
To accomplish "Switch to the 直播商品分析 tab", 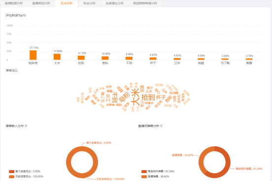I will click(x=41, y=3).
